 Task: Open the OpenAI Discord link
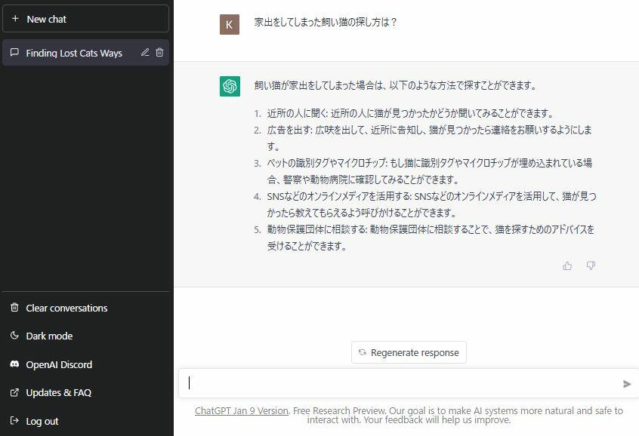point(59,364)
